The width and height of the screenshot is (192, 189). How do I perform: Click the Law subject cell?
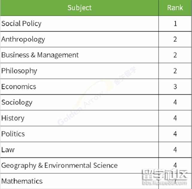[x=8, y=150]
